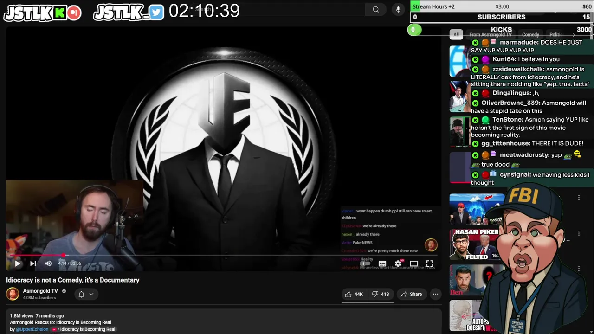The height and width of the screenshot is (334, 594).
Task: Click the Share button
Action: pyautogui.click(x=412, y=294)
